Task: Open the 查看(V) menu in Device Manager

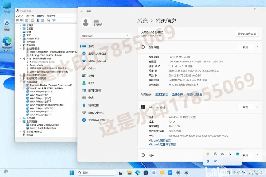Action: [40, 15]
